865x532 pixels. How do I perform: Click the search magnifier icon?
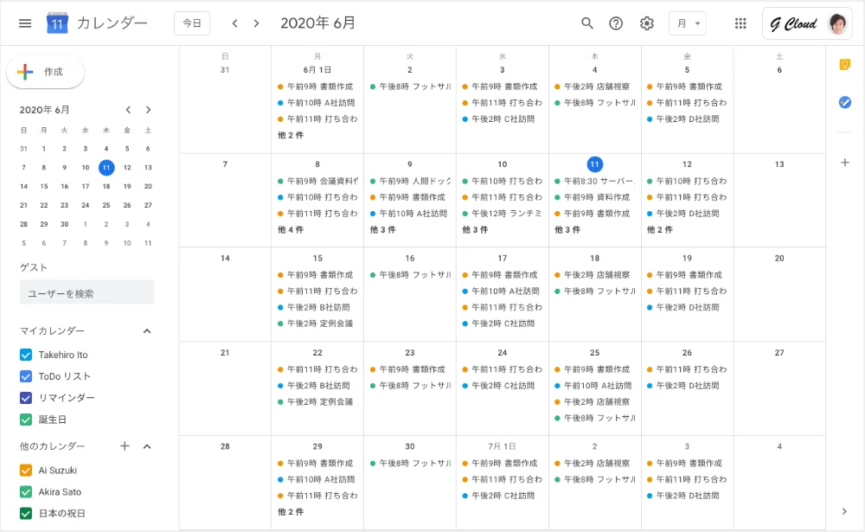click(x=587, y=23)
